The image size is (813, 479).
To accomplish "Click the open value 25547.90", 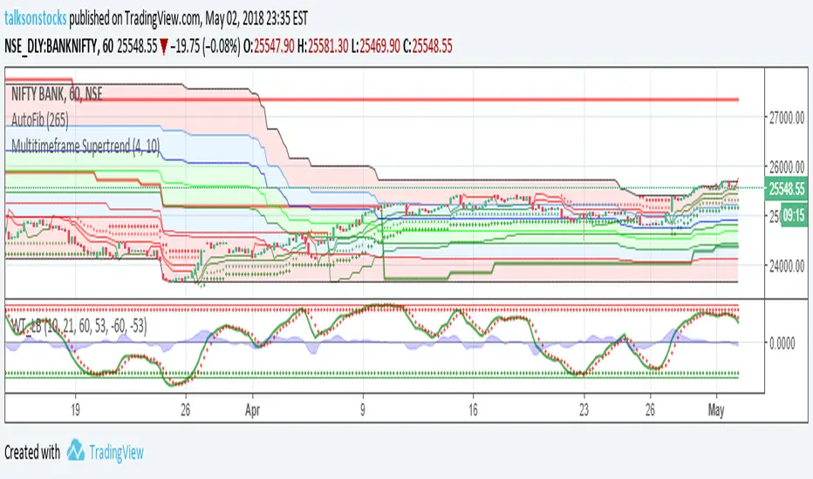I will pos(274,47).
